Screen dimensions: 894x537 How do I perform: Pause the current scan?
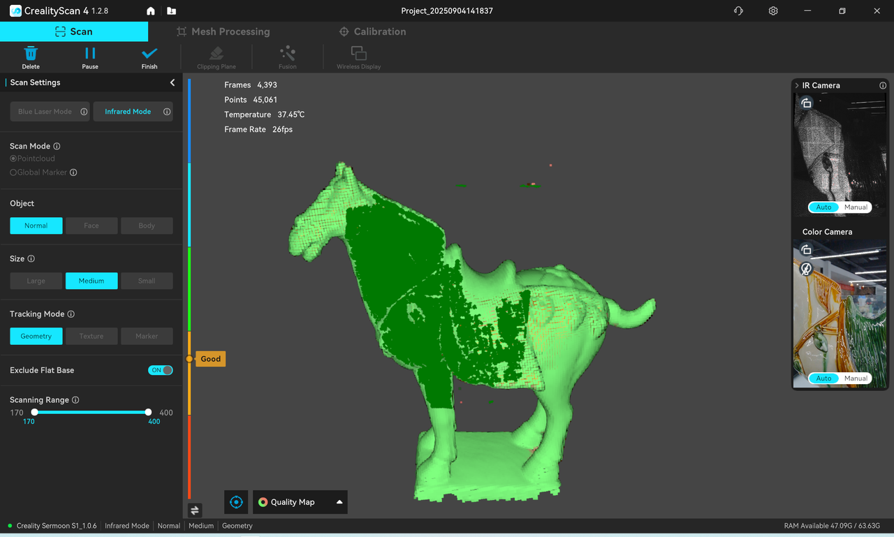pos(90,54)
